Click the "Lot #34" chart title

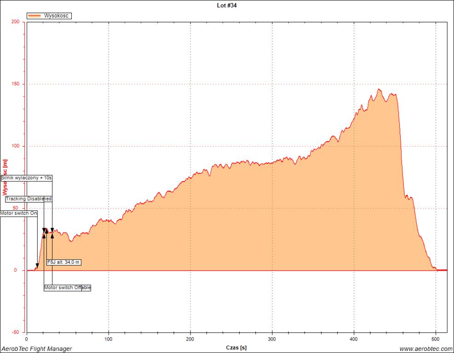pyautogui.click(x=227, y=6)
